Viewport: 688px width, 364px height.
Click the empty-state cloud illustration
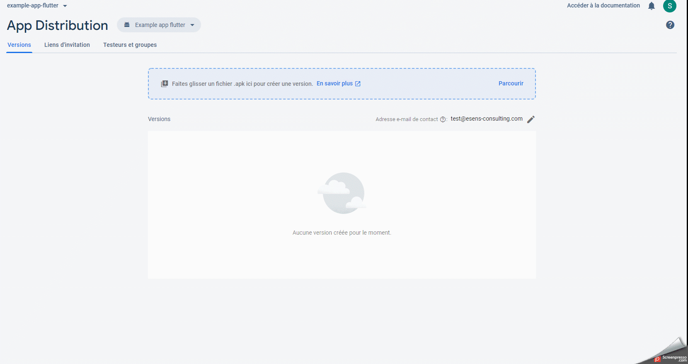click(342, 193)
